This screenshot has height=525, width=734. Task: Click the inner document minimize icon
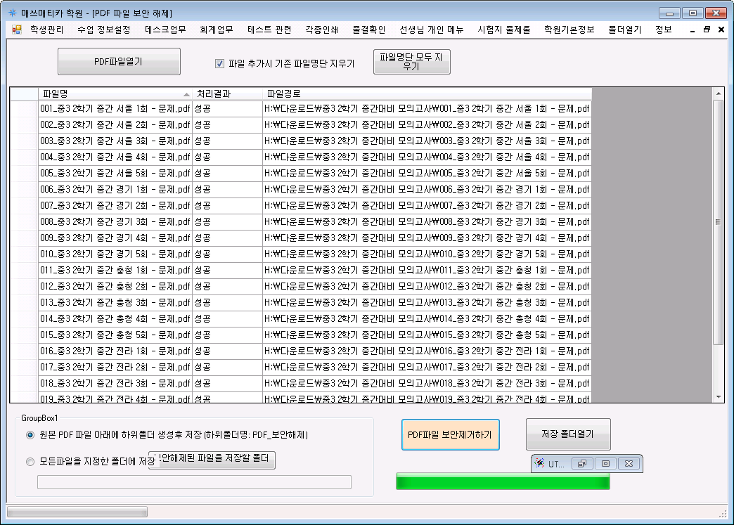[693, 30]
